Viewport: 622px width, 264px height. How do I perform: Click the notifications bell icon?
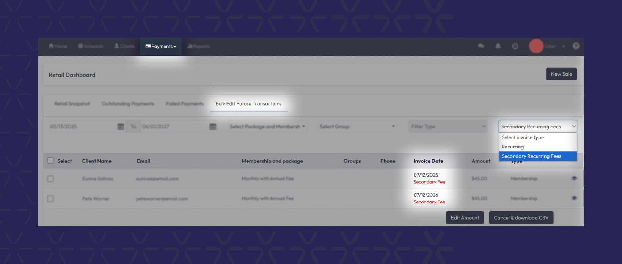point(498,46)
